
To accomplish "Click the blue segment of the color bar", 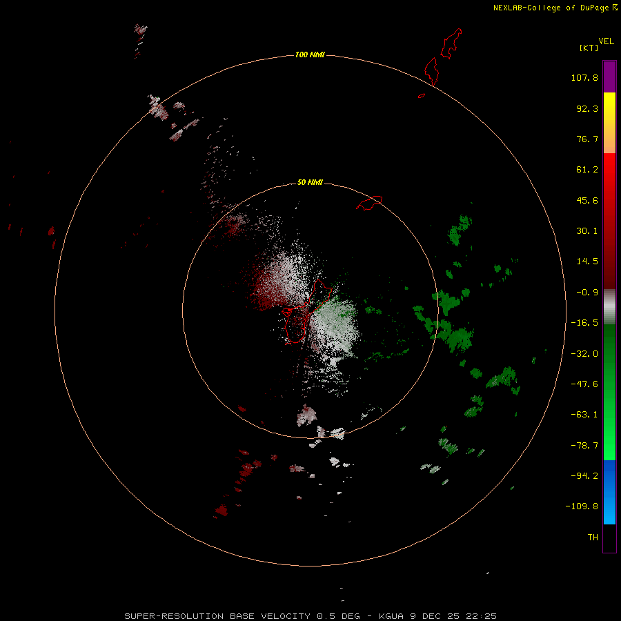I will pos(609,492).
